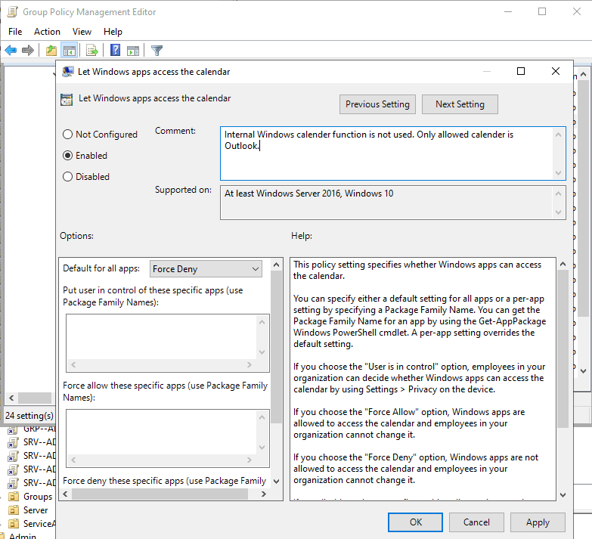Open the Action menu
The width and height of the screenshot is (592, 539).
coord(47,32)
